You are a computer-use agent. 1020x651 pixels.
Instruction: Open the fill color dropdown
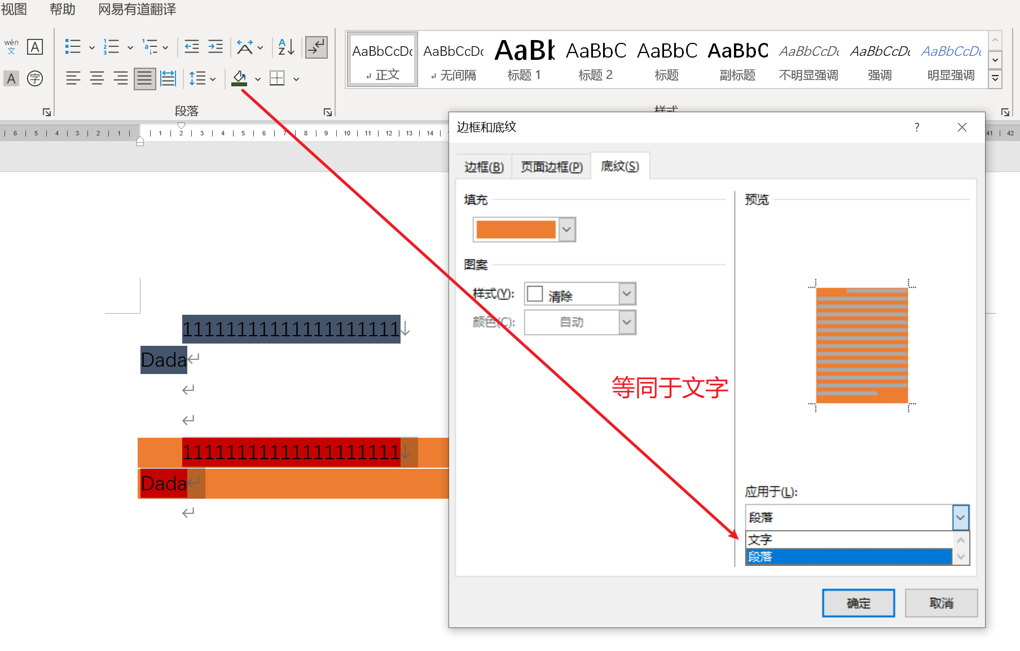(567, 230)
